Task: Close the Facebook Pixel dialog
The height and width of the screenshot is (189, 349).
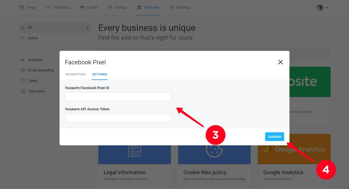Action: click(280, 62)
